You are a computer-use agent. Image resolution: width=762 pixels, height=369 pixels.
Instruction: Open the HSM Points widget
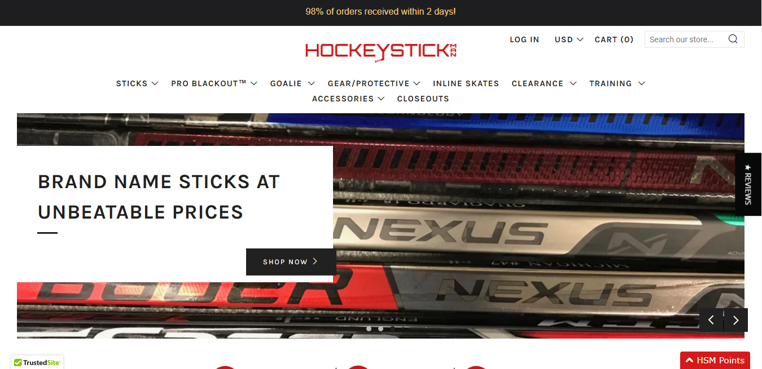point(715,361)
